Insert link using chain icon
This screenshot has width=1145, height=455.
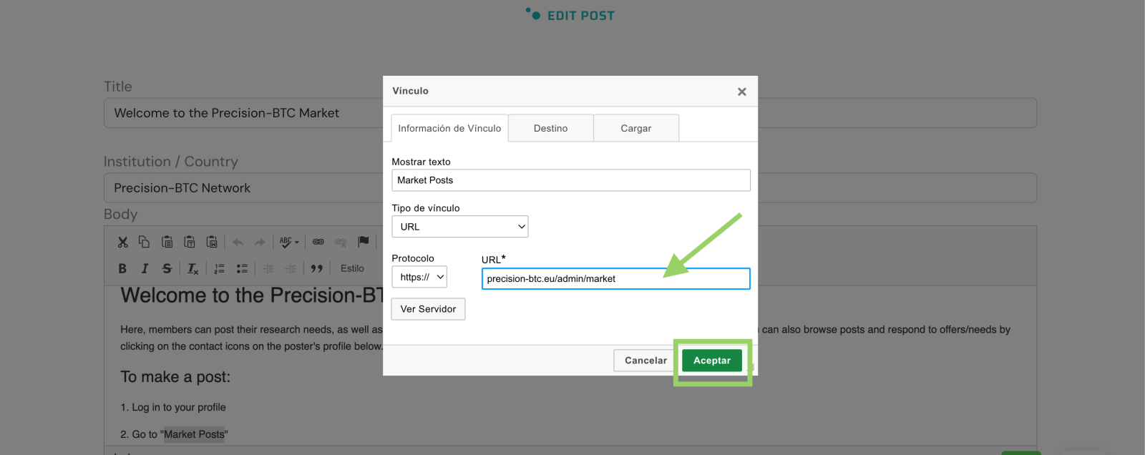coord(318,242)
